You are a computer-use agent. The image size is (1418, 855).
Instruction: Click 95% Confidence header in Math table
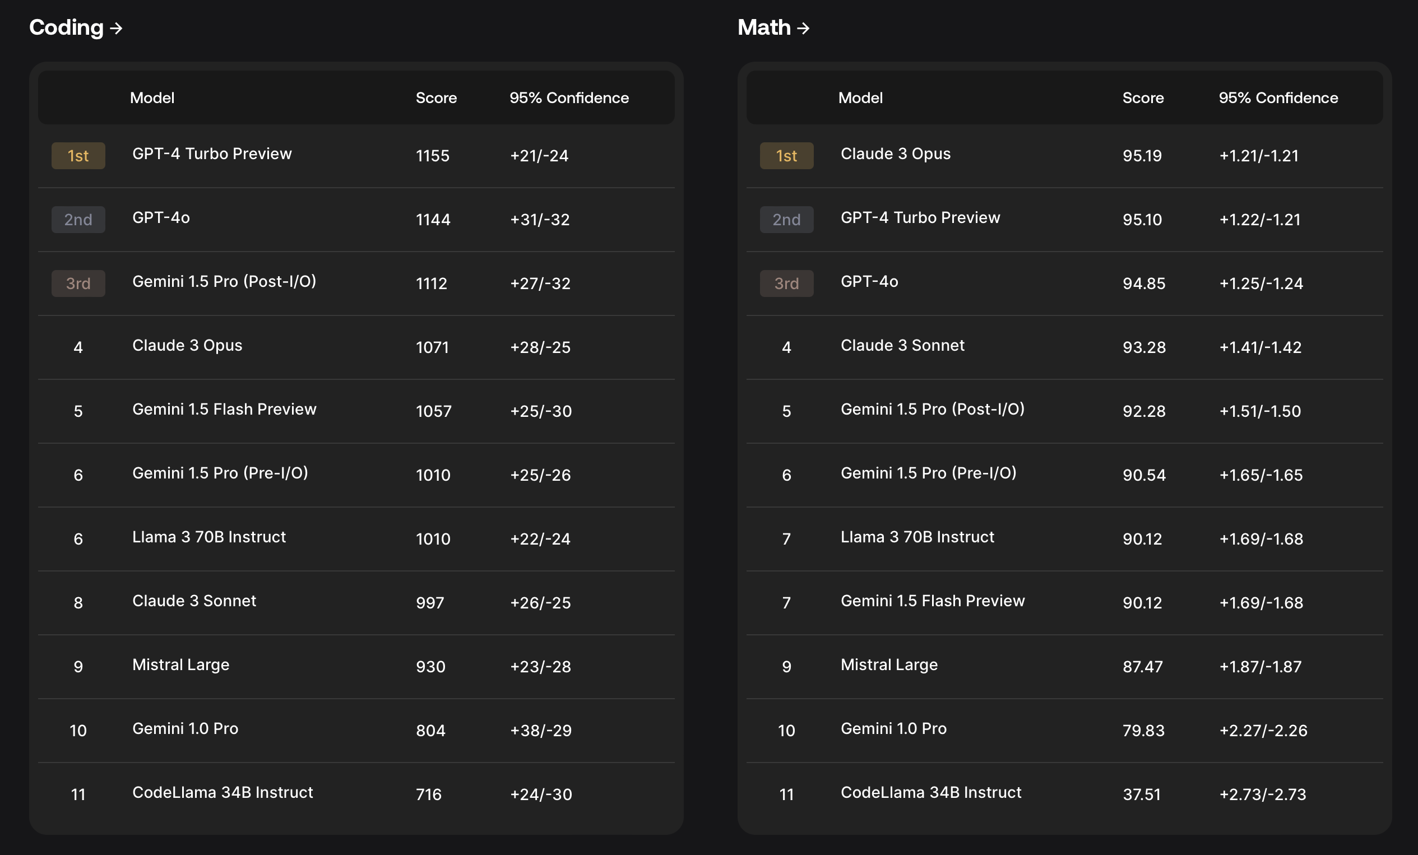click(1277, 98)
